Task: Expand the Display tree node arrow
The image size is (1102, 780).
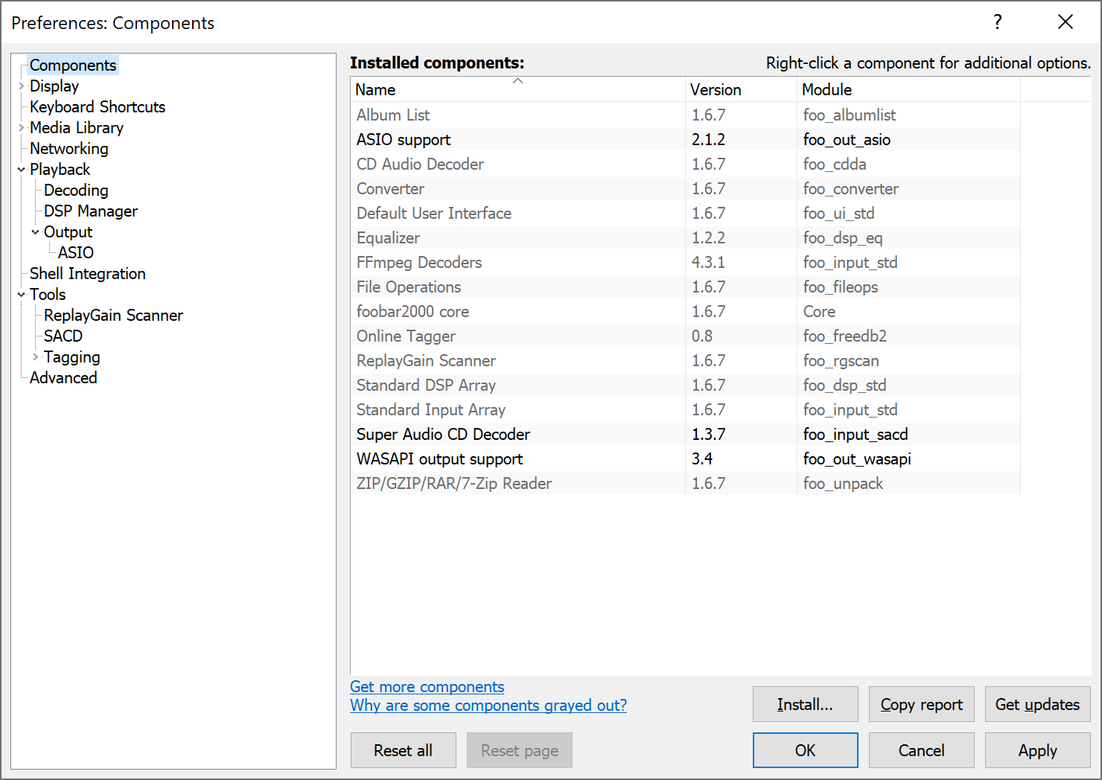Action: pyautogui.click(x=21, y=86)
